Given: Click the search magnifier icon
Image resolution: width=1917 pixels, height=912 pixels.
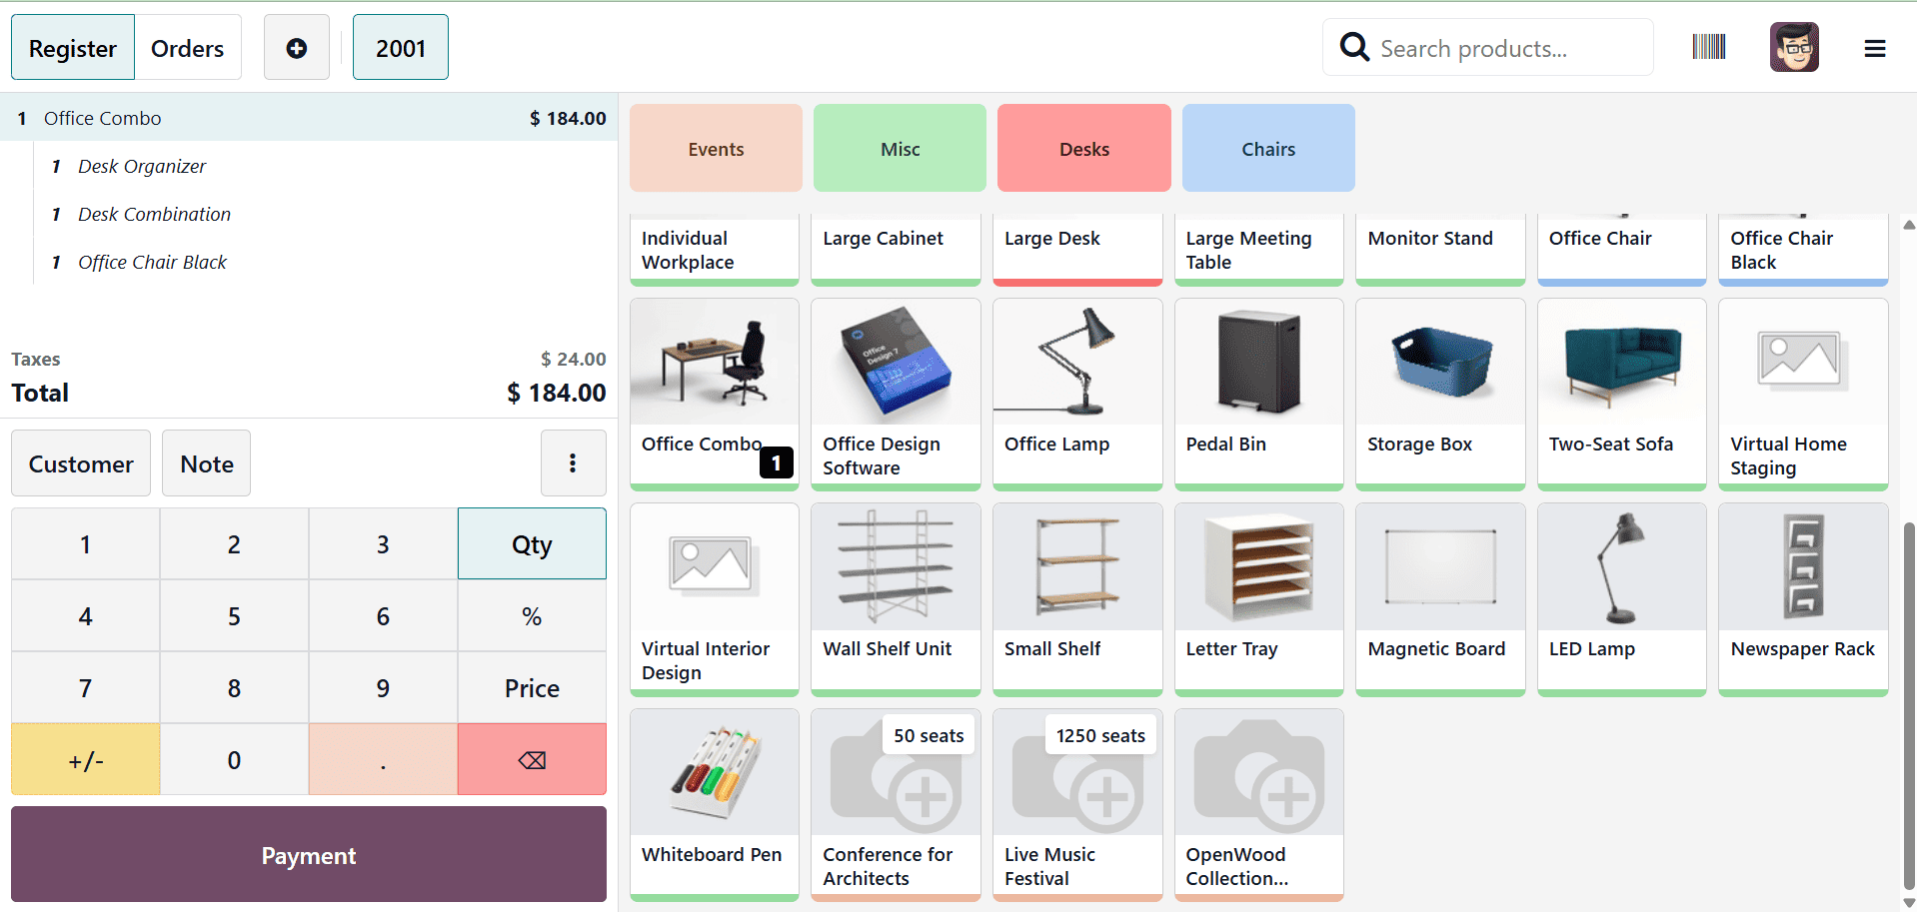Looking at the screenshot, I should coord(1354,47).
